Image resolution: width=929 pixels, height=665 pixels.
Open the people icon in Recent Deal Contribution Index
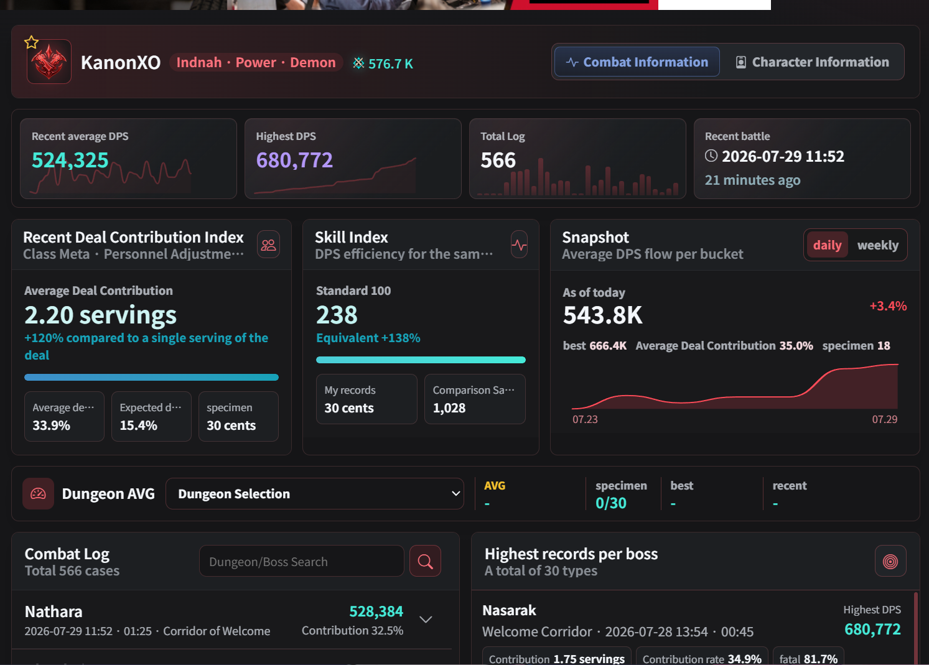(x=268, y=244)
